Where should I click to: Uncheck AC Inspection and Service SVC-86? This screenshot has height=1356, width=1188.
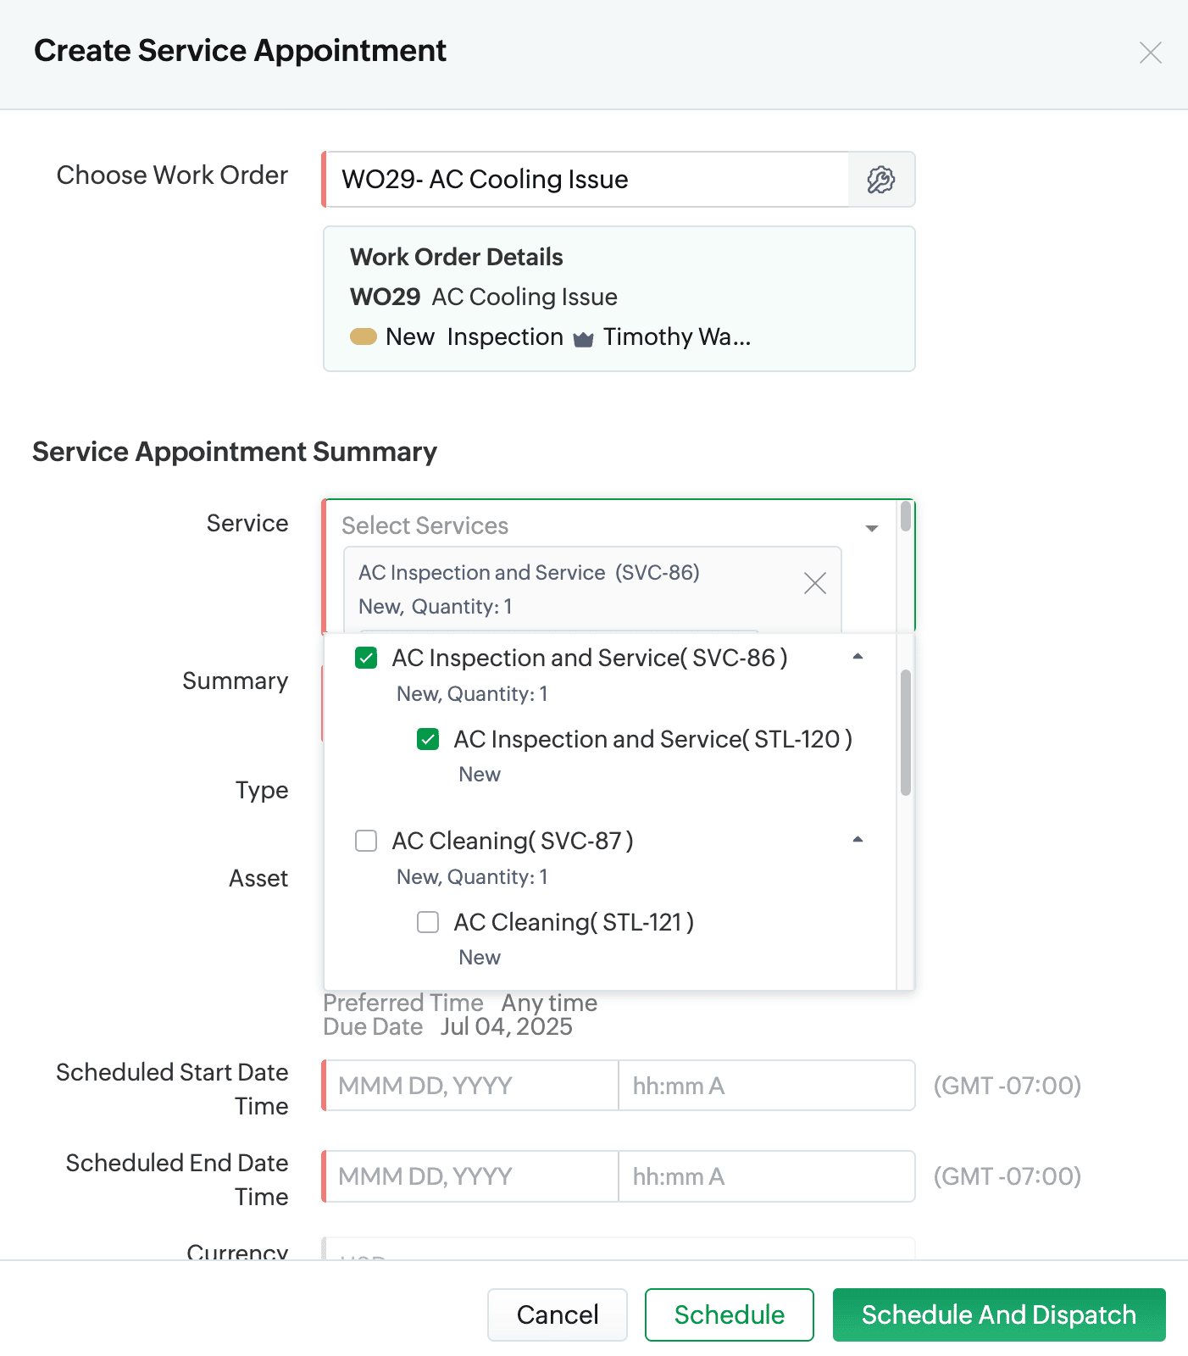coord(366,658)
